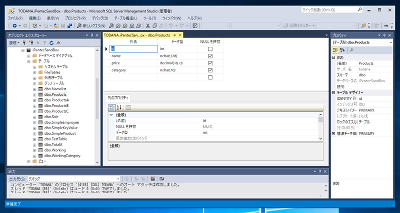Expand the システム テーブル folder
Image resolution: width=400 pixels, height=213 pixels.
tap(34, 67)
